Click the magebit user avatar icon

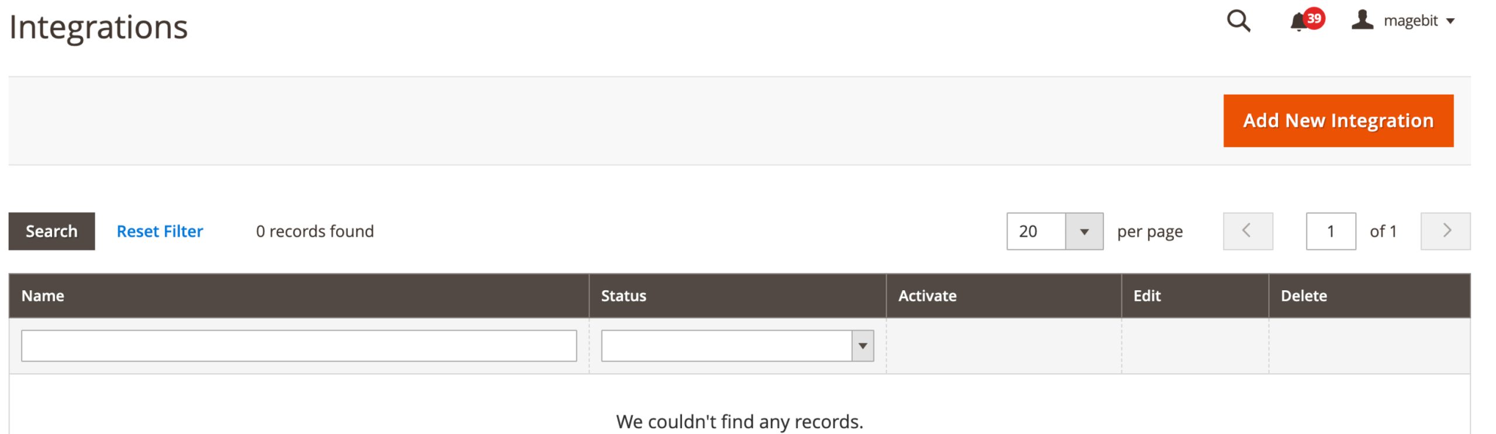(1362, 20)
